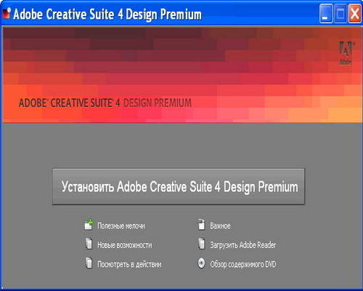Follow the Загрузить Adobe Reader link
This screenshot has width=363, height=291.
pos(243,245)
